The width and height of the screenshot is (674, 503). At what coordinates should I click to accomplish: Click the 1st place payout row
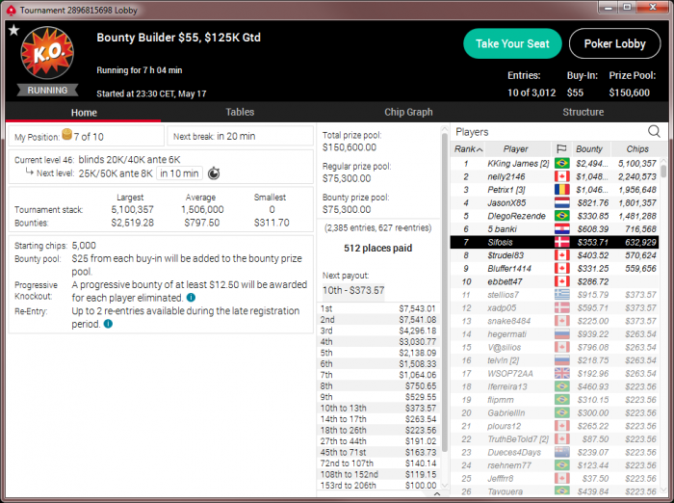click(x=378, y=308)
